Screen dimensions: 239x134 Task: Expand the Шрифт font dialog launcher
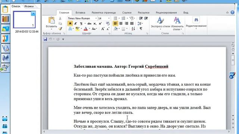pyautogui.click(x=109, y=33)
